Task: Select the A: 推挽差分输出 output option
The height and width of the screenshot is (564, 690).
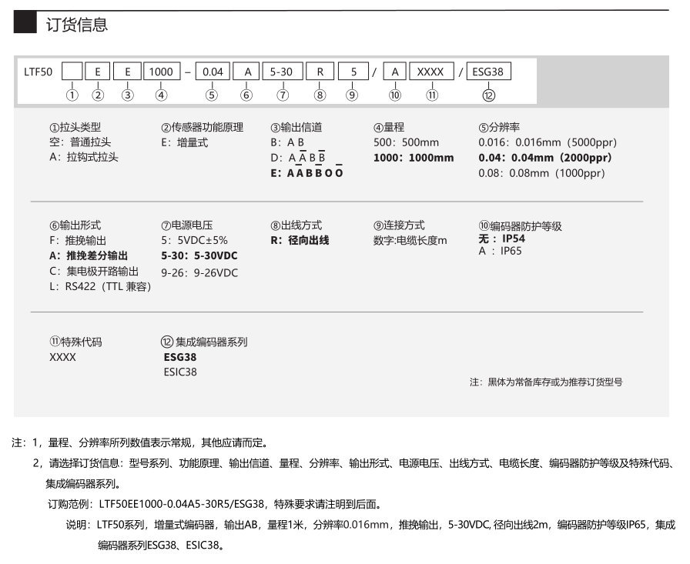Action: coord(89,255)
